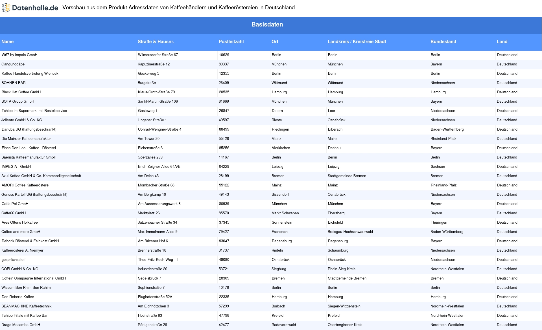Select Baerista Kaffeemanufaktur GmbH

(29, 157)
